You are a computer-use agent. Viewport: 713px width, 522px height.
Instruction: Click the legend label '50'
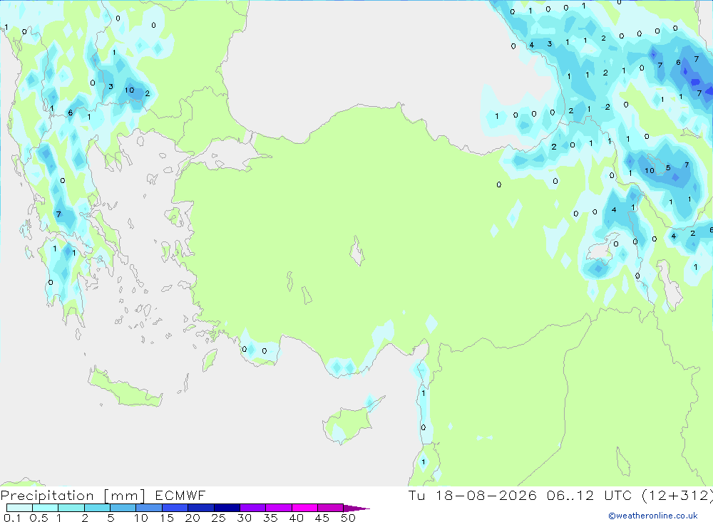pos(348,518)
